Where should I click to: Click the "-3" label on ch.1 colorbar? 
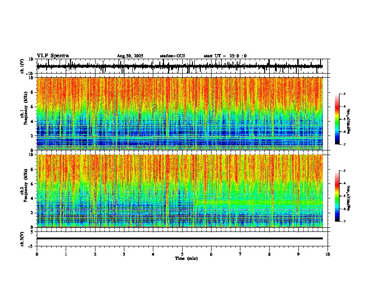(343, 94)
